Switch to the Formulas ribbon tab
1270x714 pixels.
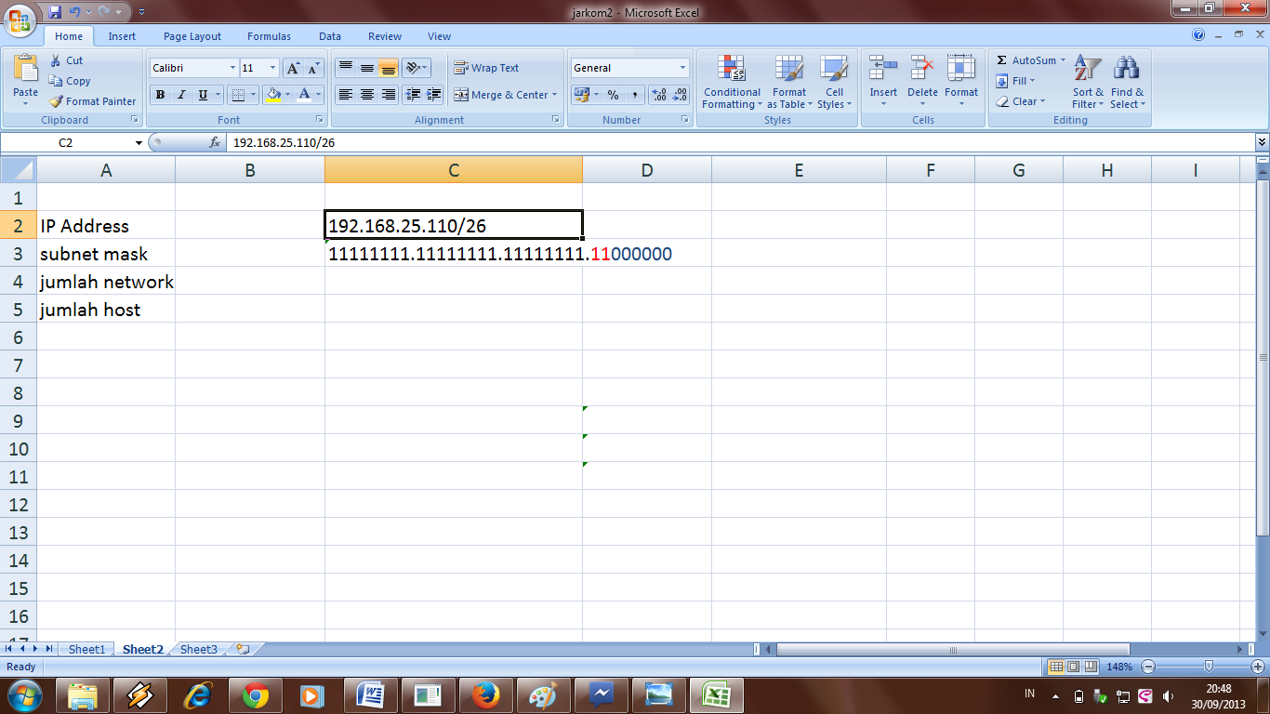(x=268, y=36)
